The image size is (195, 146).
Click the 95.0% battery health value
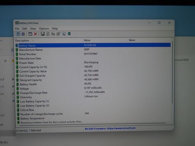[88, 84]
